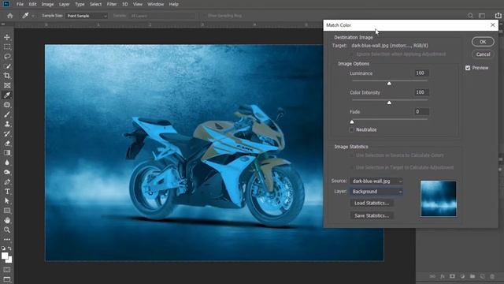Viewport: 504px width, 284px height.
Task: Select the Spot Healing Brush tool
Action: click(x=7, y=105)
